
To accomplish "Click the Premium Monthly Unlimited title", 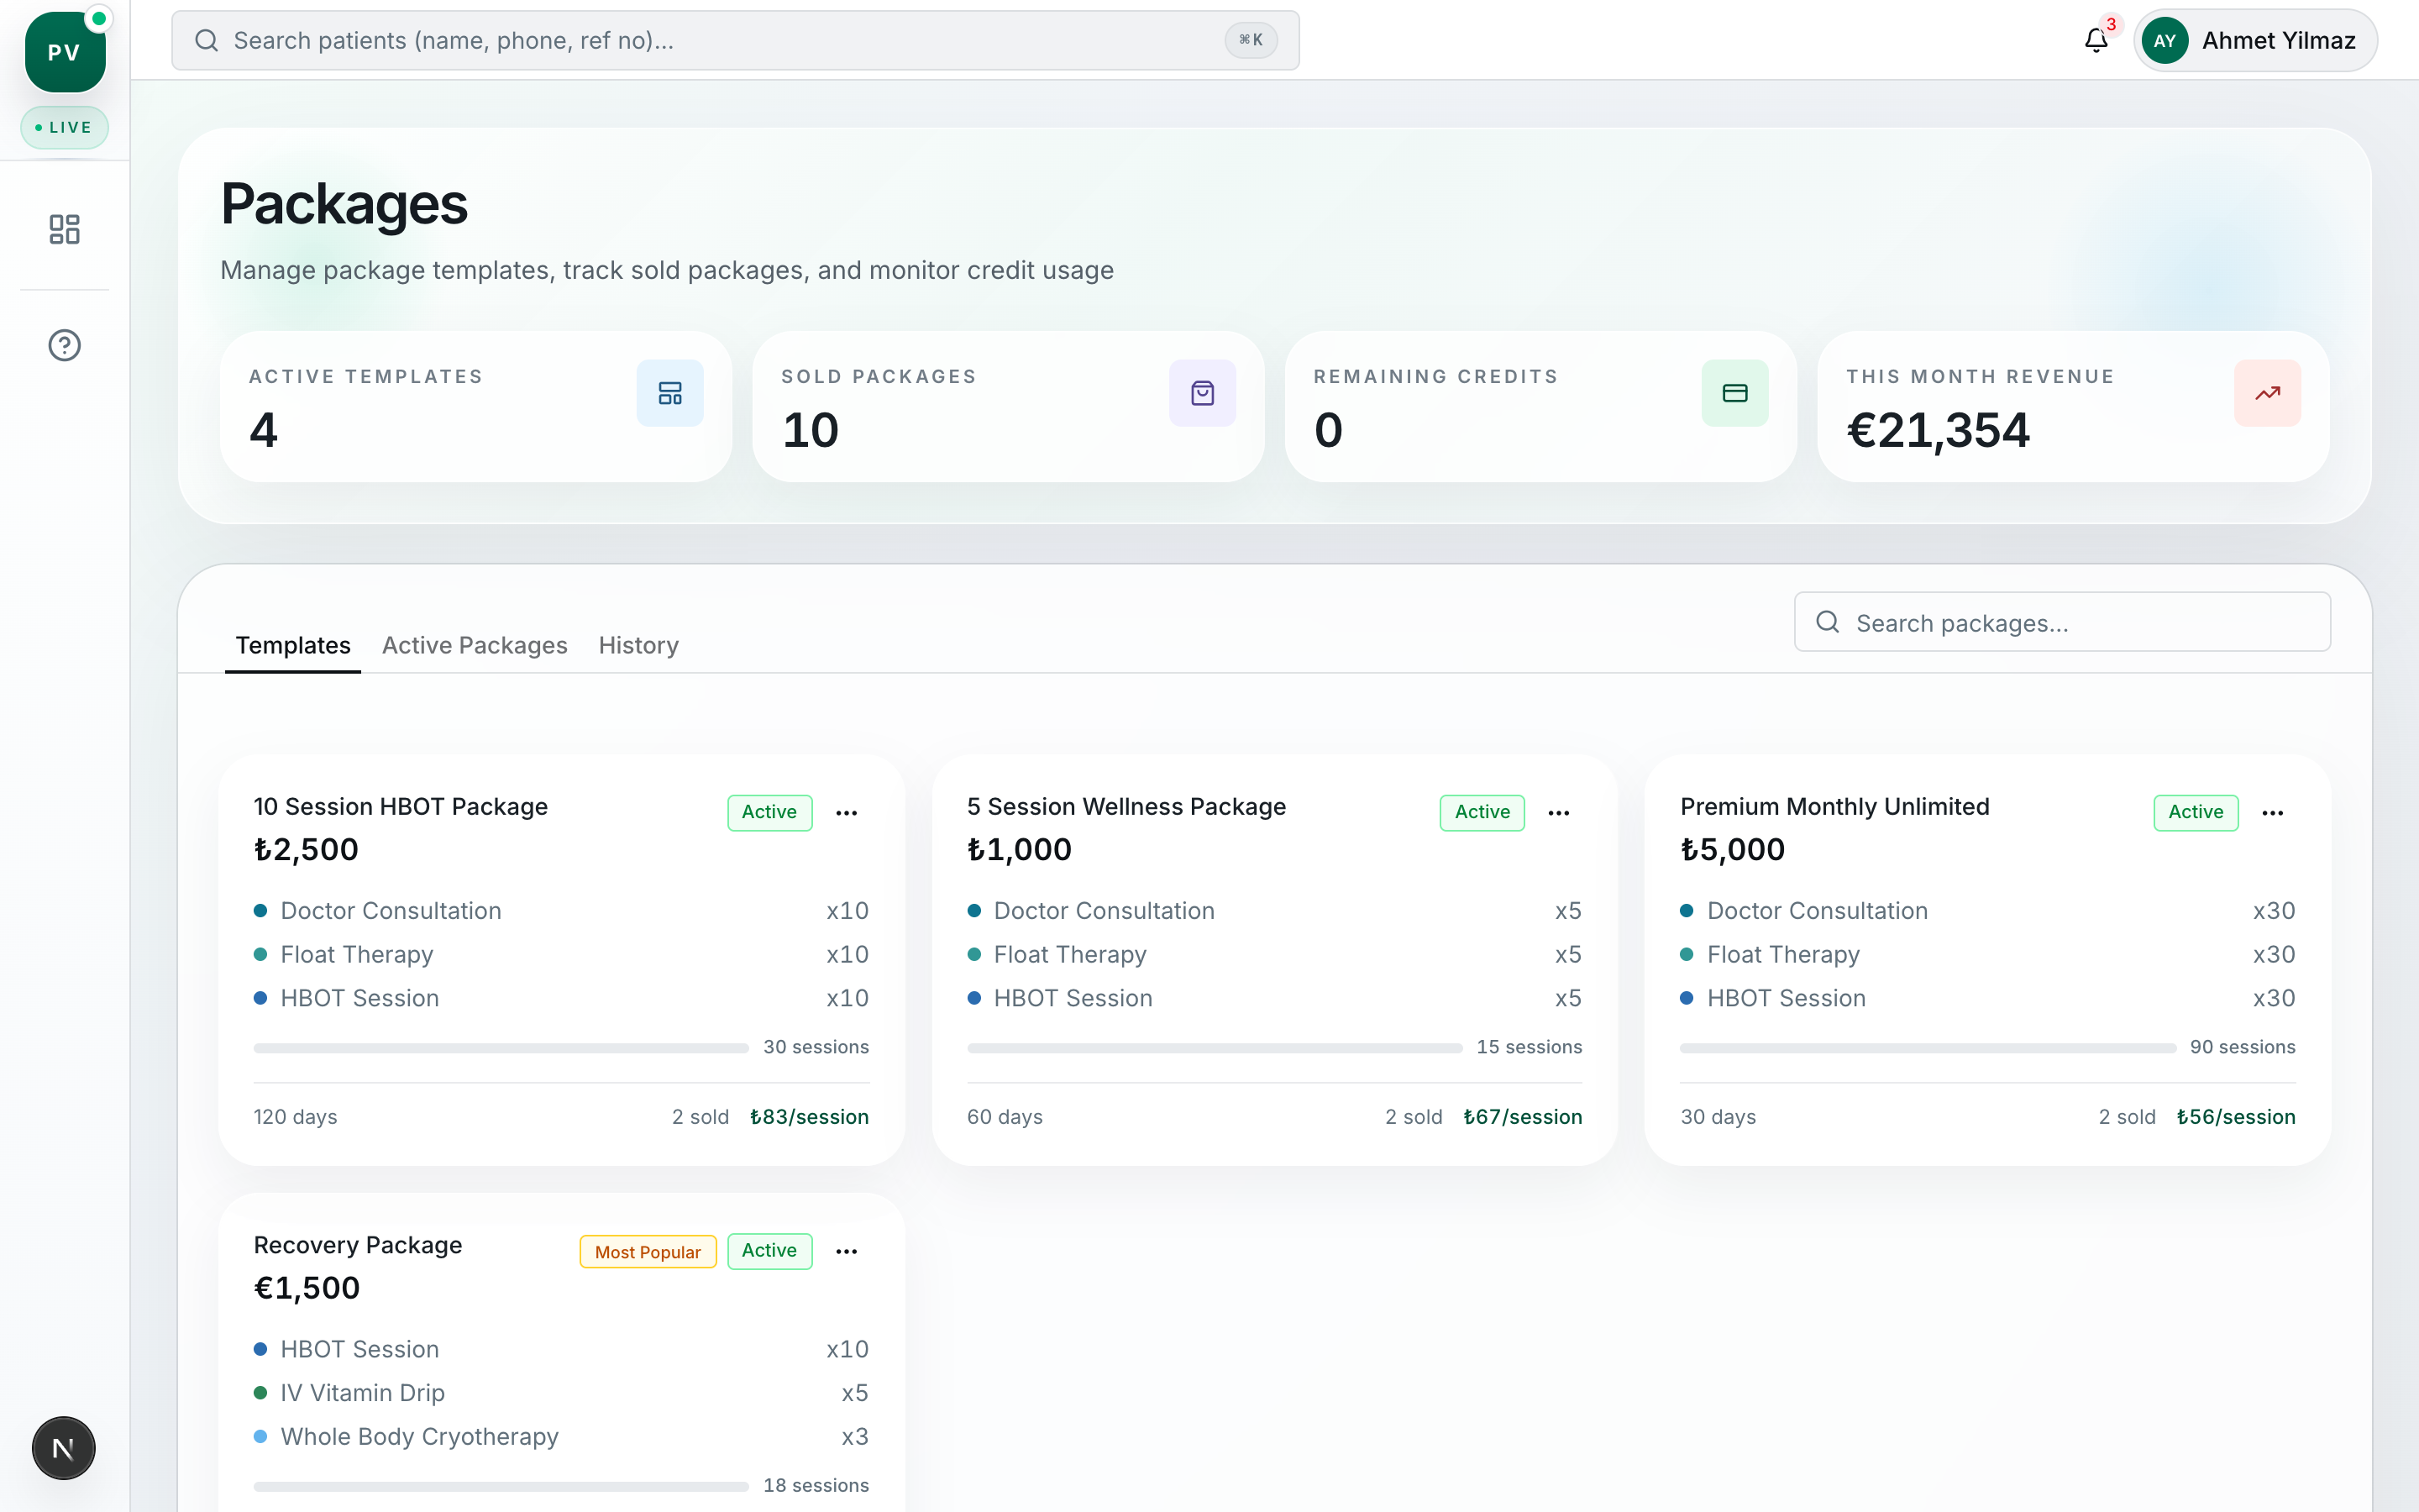I will [1835, 806].
